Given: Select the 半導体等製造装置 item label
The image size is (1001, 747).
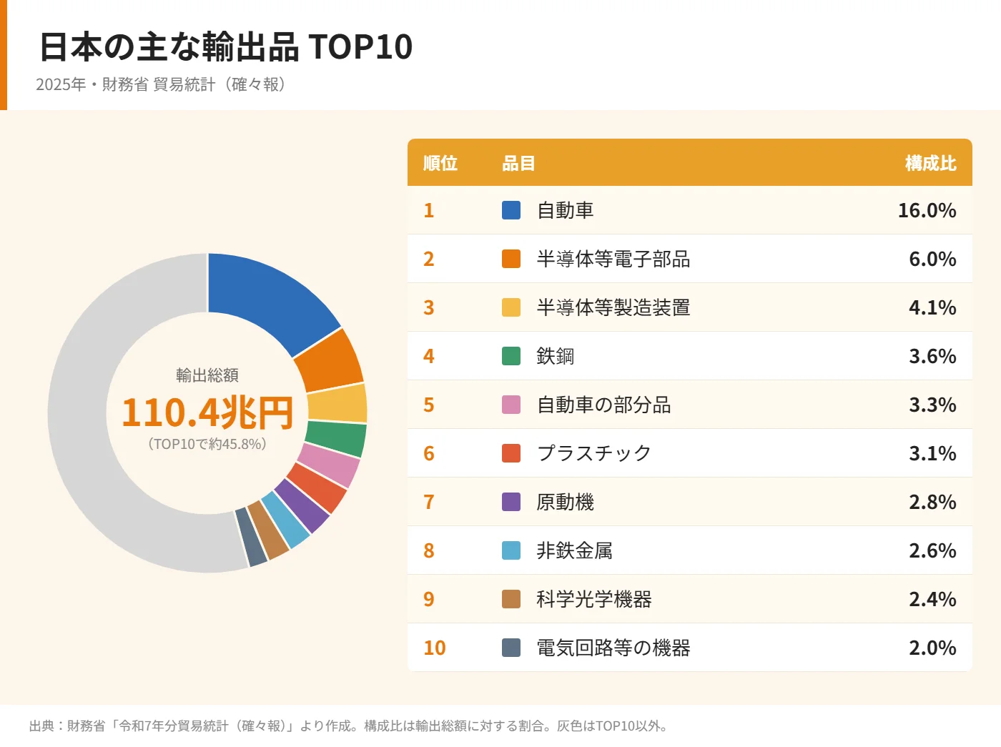Looking at the screenshot, I should [613, 307].
